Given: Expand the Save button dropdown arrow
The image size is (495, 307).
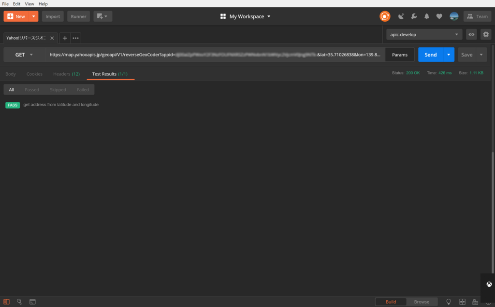Looking at the screenshot, I should pyautogui.click(x=481, y=55).
